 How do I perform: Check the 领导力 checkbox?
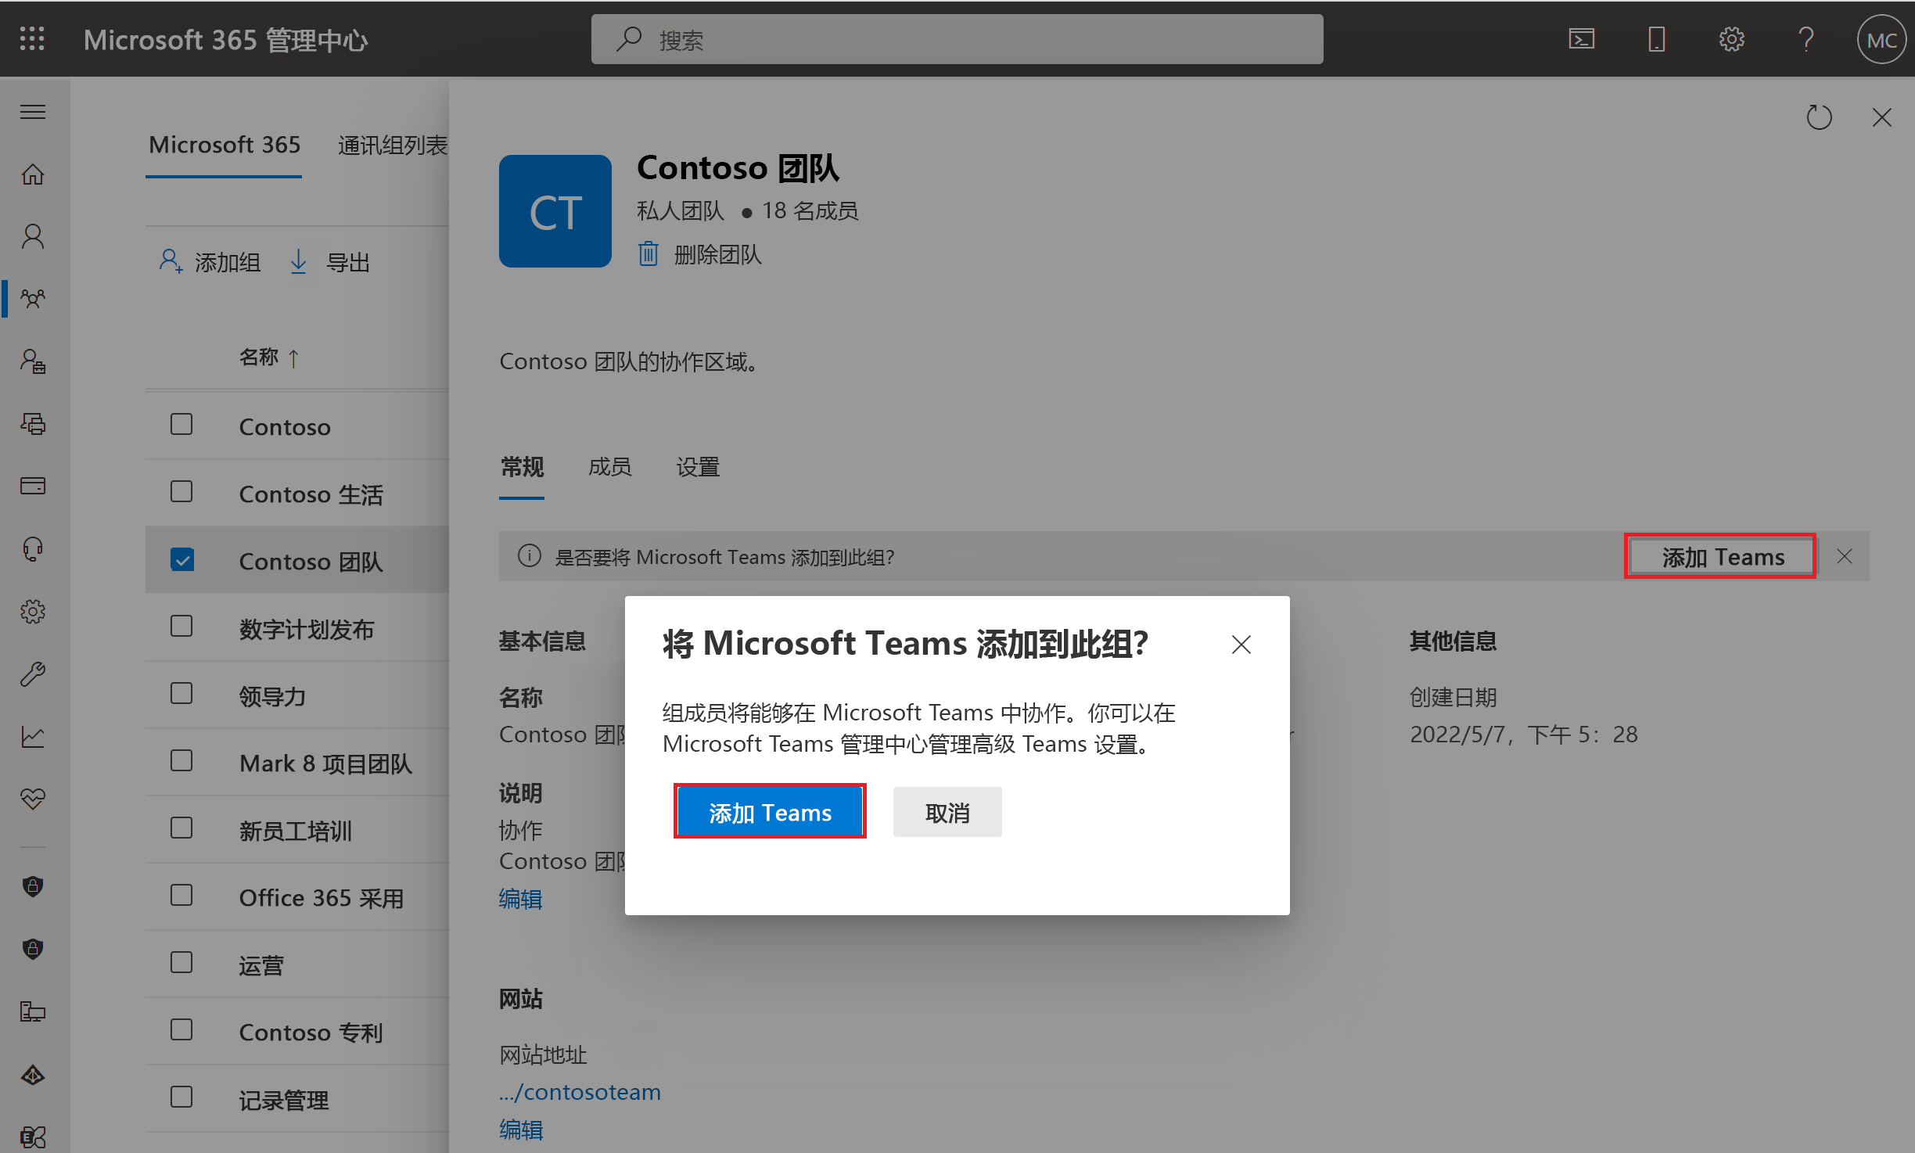tap(181, 694)
